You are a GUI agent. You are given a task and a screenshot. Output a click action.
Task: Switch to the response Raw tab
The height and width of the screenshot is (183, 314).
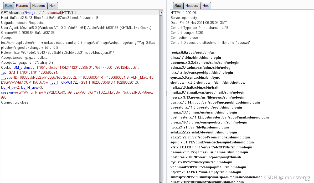tap(178, 6)
